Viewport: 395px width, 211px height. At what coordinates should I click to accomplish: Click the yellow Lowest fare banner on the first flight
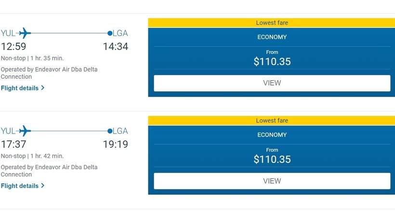(272, 23)
